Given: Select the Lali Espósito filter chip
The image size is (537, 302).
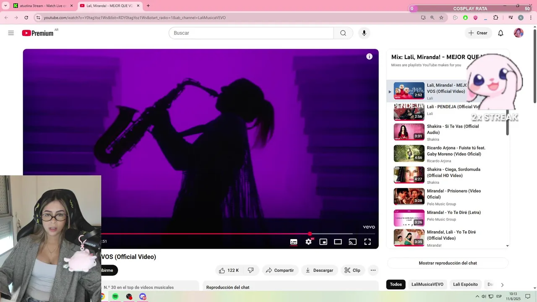Looking at the screenshot, I should (465, 284).
